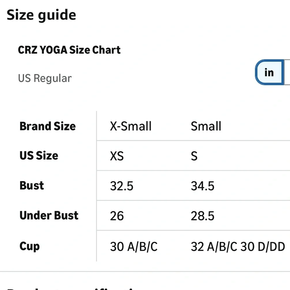The height and width of the screenshot is (290, 290).
Task: Click the 28.5 under bust value
Action: (x=202, y=216)
